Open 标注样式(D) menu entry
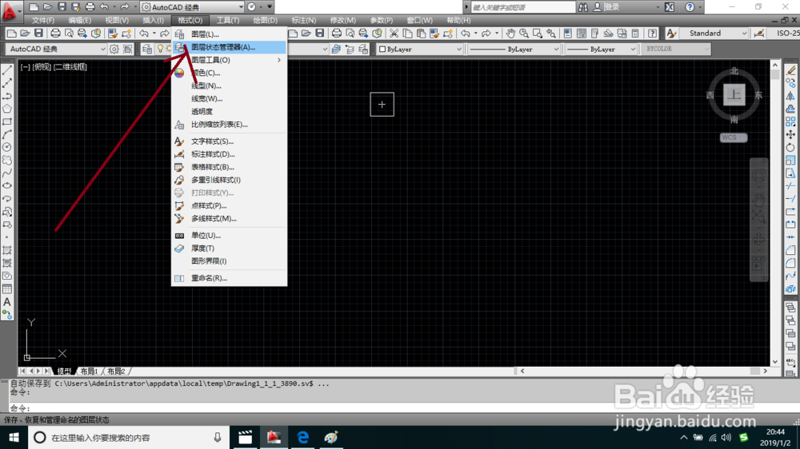The width and height of the screenshot is (800, 449). tap(229, 154)
